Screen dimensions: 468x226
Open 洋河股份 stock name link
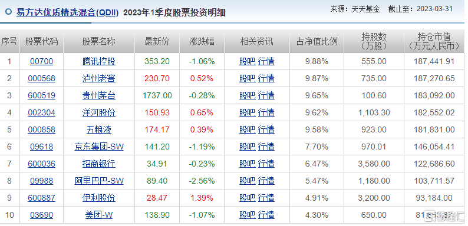pos(99,112)
